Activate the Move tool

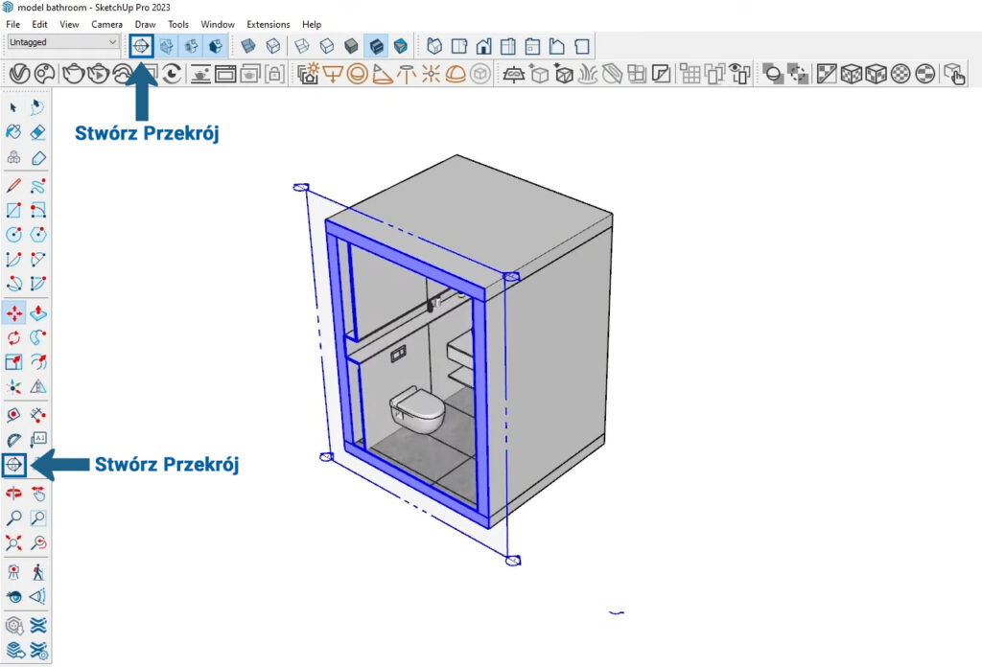[13, 312]
